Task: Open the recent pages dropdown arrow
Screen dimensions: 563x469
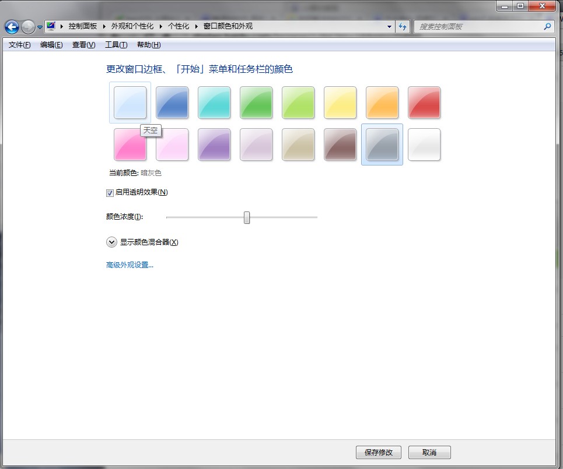Action: coord(40,27)
